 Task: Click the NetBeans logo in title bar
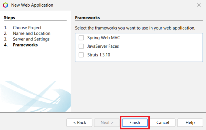[x=5, y=5]
